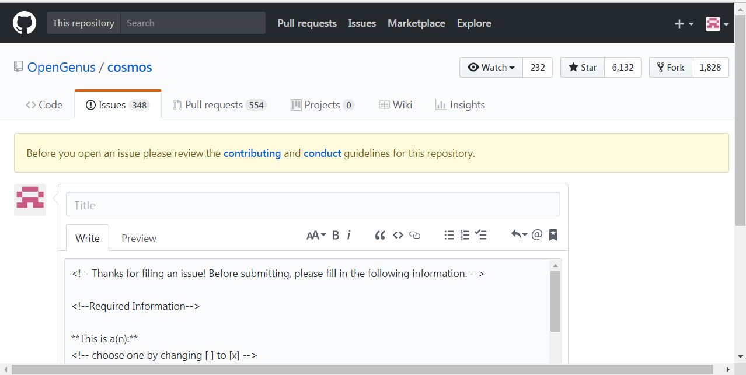Click the This repository search scope label
The image size is (746, 375).
(x=83, y=23)
